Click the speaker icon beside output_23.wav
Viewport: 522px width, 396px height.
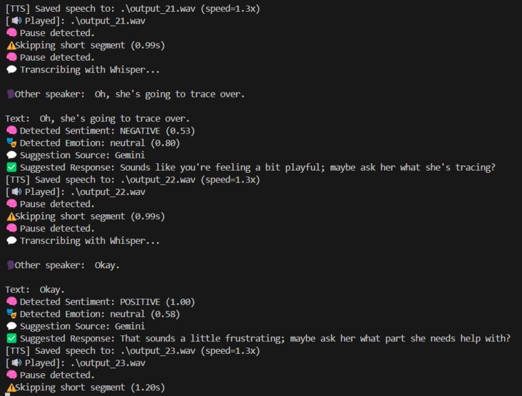17,363
